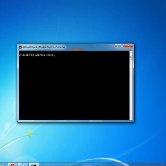Minimize the Command Prompt window
The image size is (166, 166).
pos(117,46)
